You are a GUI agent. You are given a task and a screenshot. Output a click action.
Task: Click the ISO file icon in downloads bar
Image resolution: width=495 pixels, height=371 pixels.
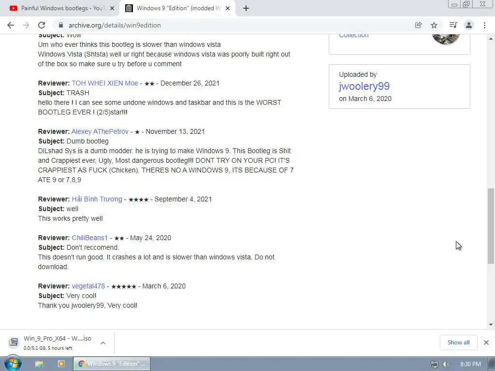pyautogui.click(x=14, y=342)
